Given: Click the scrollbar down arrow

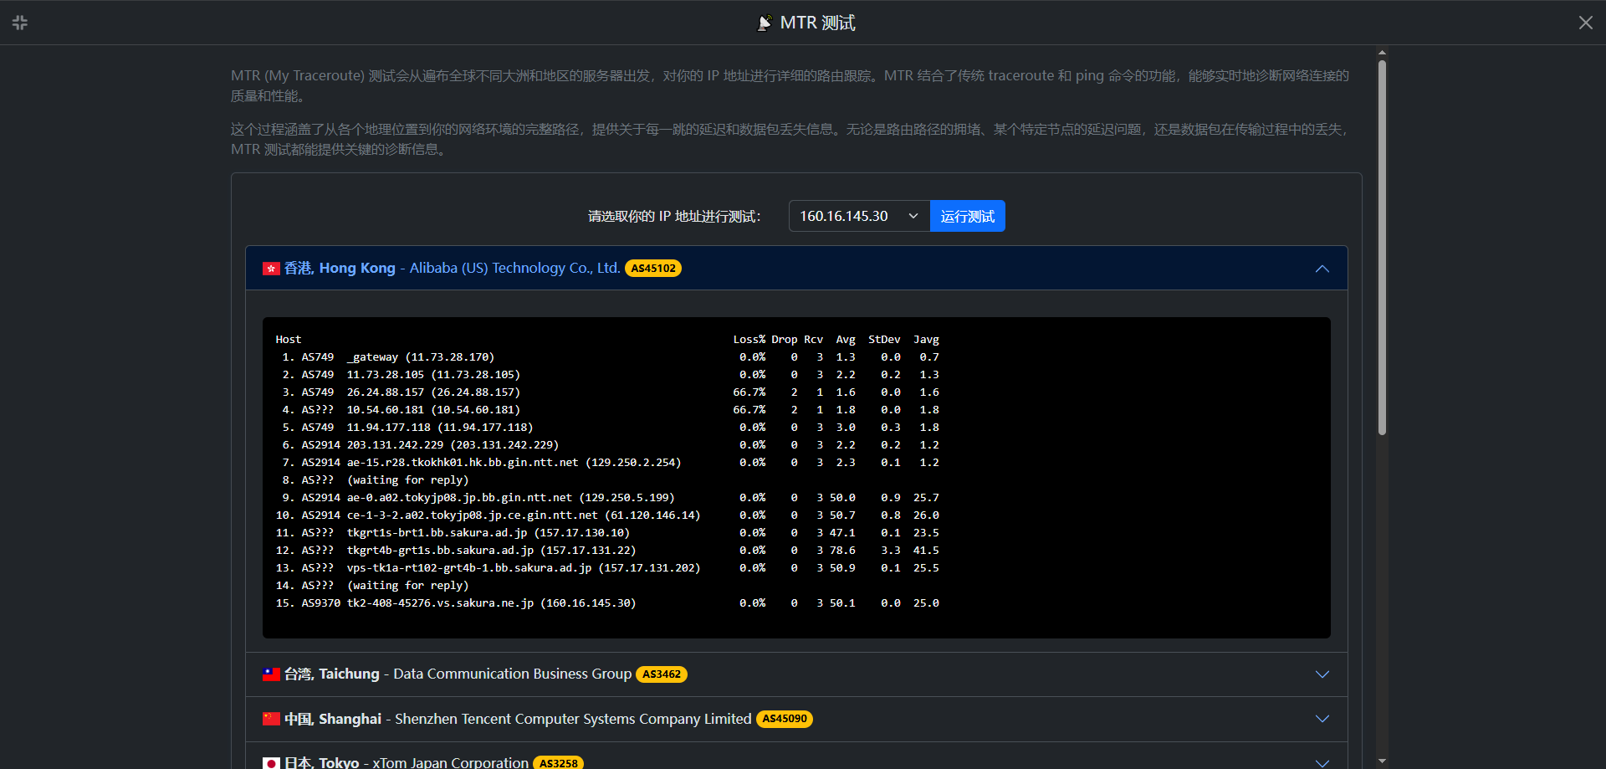Looking at the screenshot, I should tap(1382, 761).
